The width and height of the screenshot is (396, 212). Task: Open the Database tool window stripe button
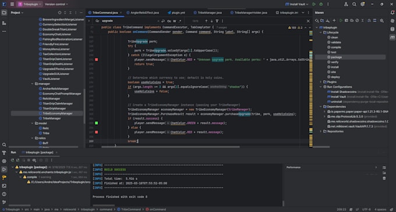(x=392, y=29)
